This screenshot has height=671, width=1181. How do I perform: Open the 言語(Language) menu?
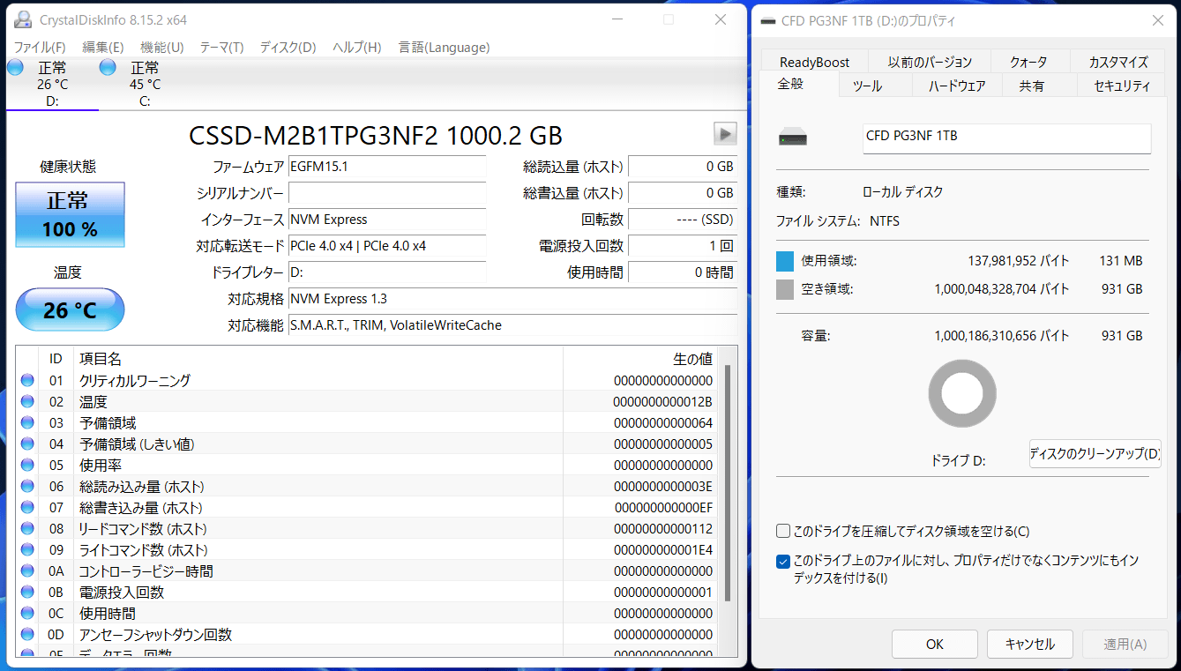[x=444, y=48]
